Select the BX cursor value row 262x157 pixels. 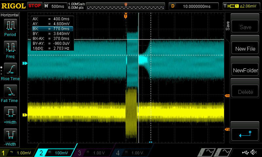pyautogui.click(x=52, y=29)
